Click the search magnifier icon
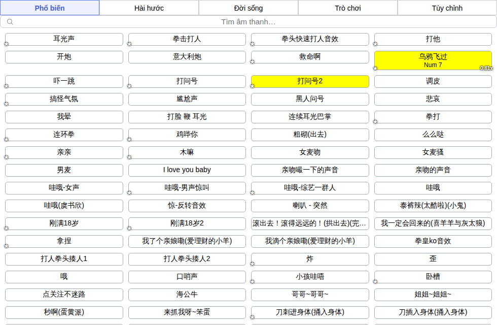The height and width of the screenshot is (325, 497). [x=10, y=22]
